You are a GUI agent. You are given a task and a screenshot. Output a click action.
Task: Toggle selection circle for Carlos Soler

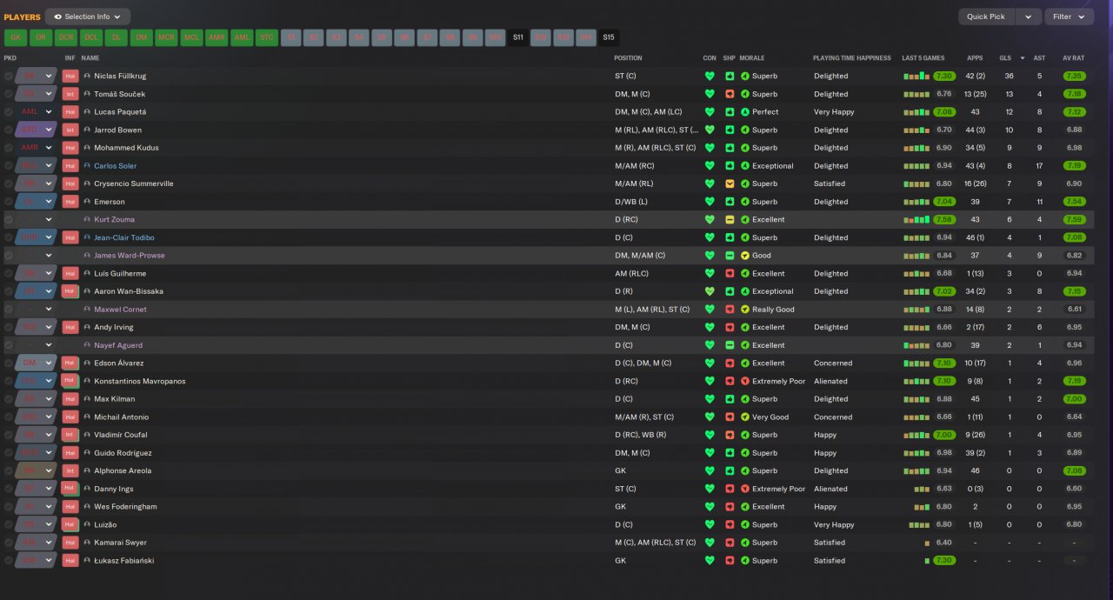(x=9, y=165)
